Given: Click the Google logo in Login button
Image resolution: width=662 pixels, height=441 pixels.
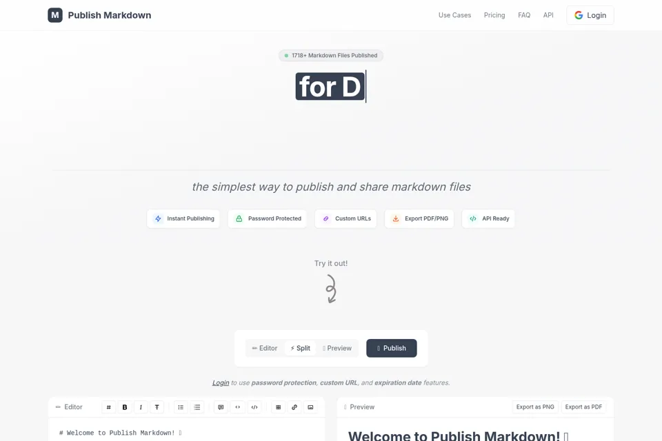Looking at the screenshot, I should coord(579,15).
